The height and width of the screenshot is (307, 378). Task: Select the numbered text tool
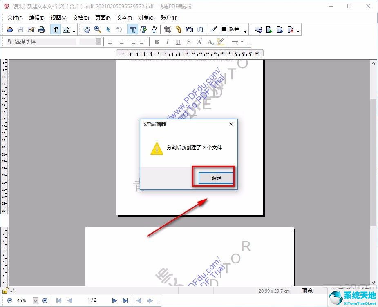pyautogui.click(x=154, y=30)
